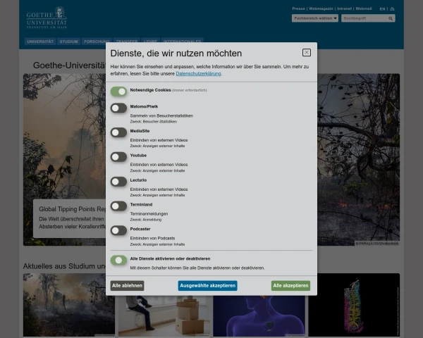The height and width of the screenshot is (338, 423).
Task: Enable the Podcaster switch
Action: tap(118, 230)
